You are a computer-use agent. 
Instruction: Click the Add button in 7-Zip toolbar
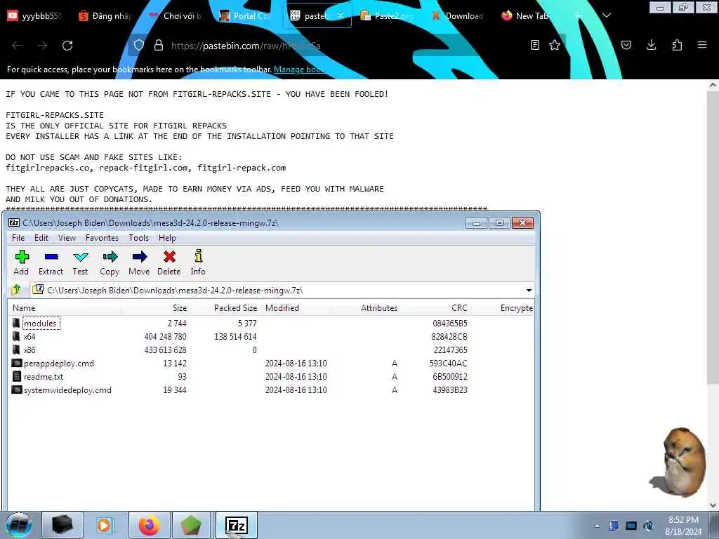point(22,262)
